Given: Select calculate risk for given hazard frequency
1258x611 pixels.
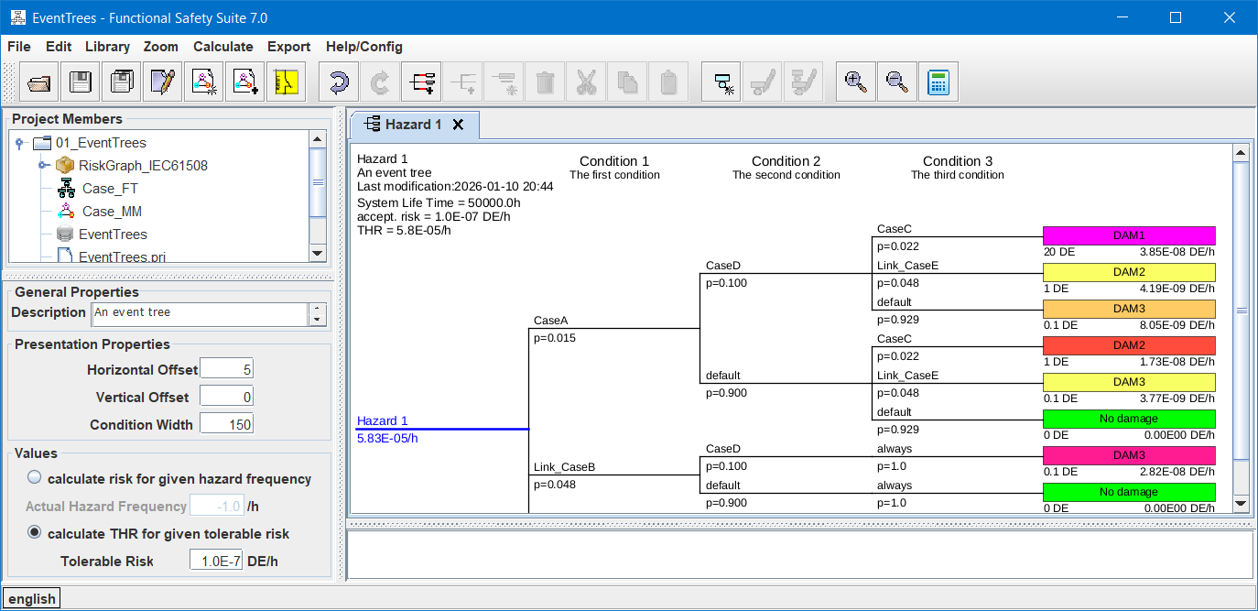Looking at the screenshot, I should 35,478.
